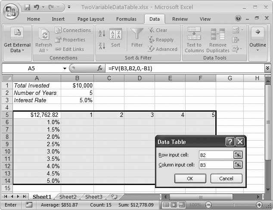
Task: Toggle the Filter funnel button
Action: click(137, 38)
